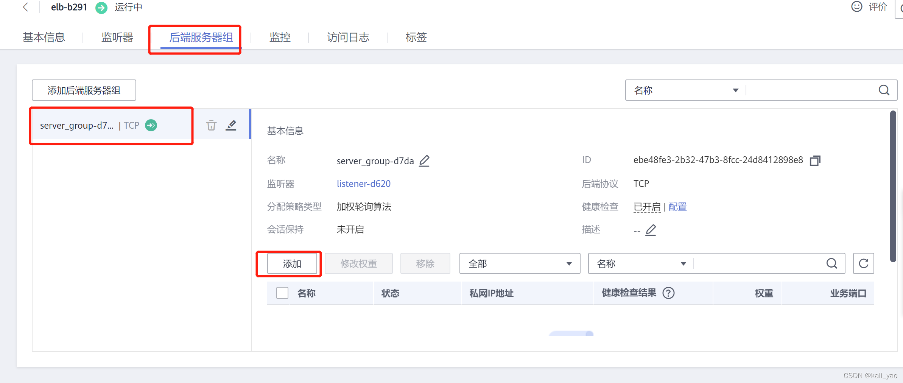Click the top search magnifier icon

click(x=884, y=90)
